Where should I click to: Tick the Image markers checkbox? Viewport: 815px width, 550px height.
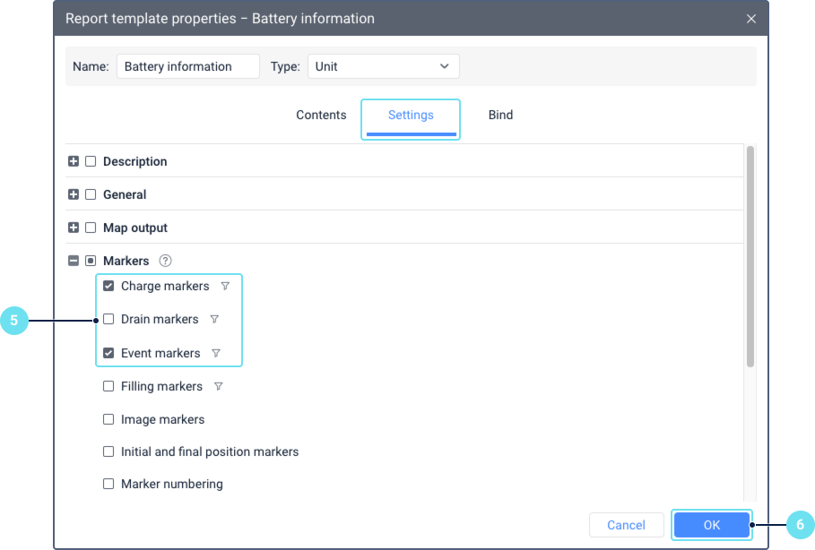pyautogui.click(x=108, y=419)
